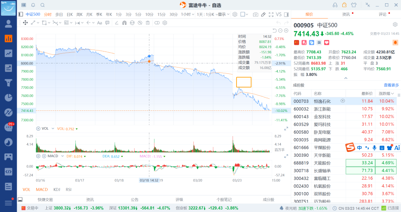Select 恒逸石化 row in constituents list
The width and height of the screenshot is (401, 212).
344,101
